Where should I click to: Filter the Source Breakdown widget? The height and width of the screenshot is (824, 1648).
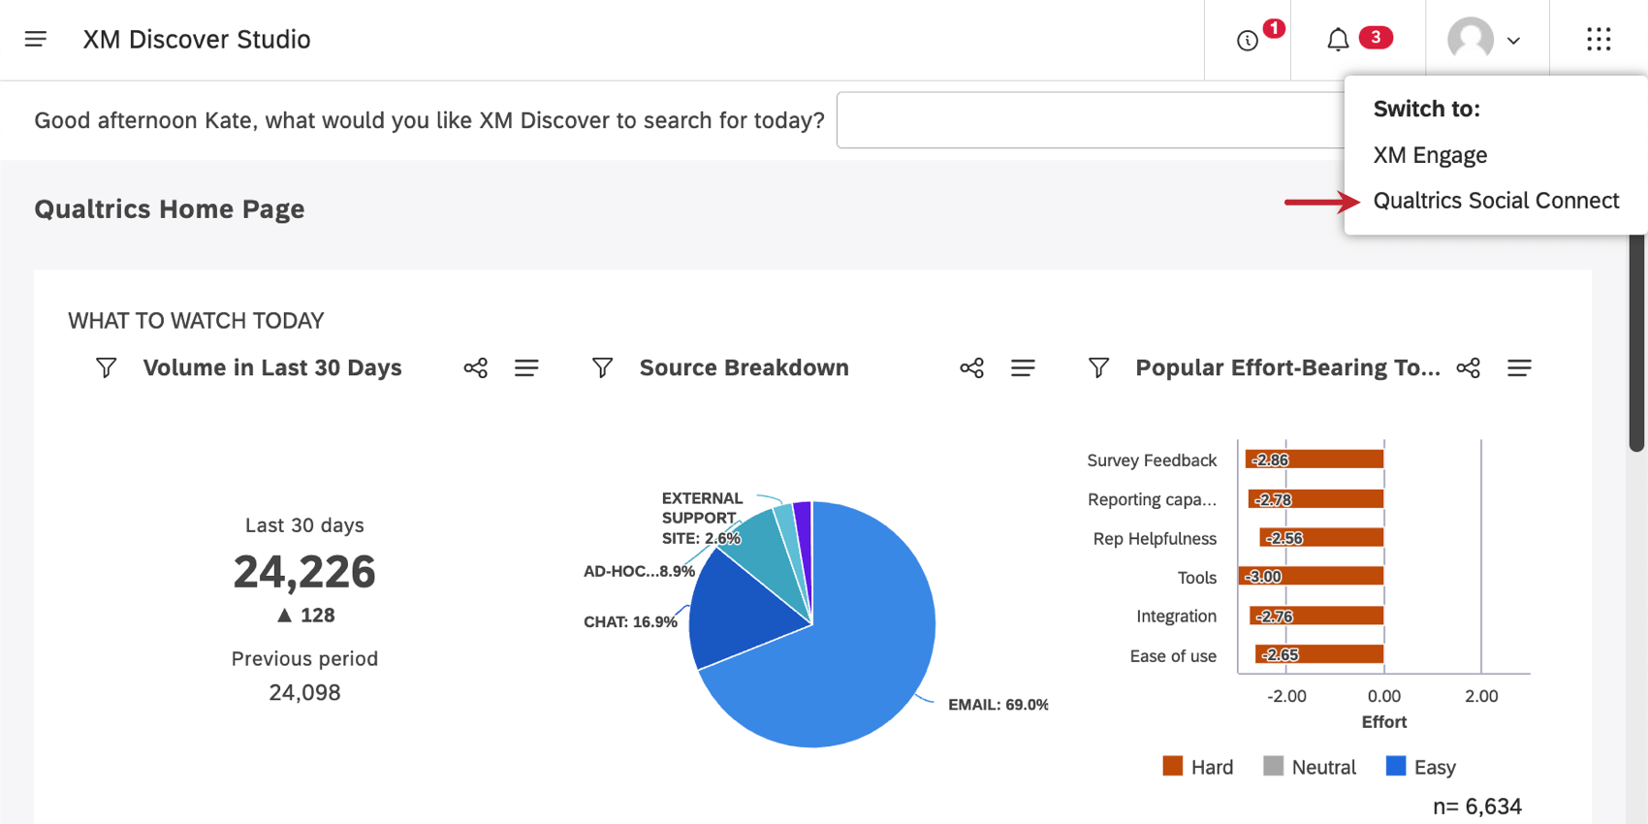click(603, 368)
